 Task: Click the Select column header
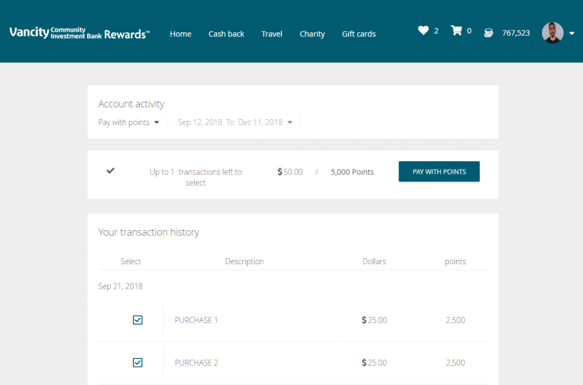click(x=130, y=261)
